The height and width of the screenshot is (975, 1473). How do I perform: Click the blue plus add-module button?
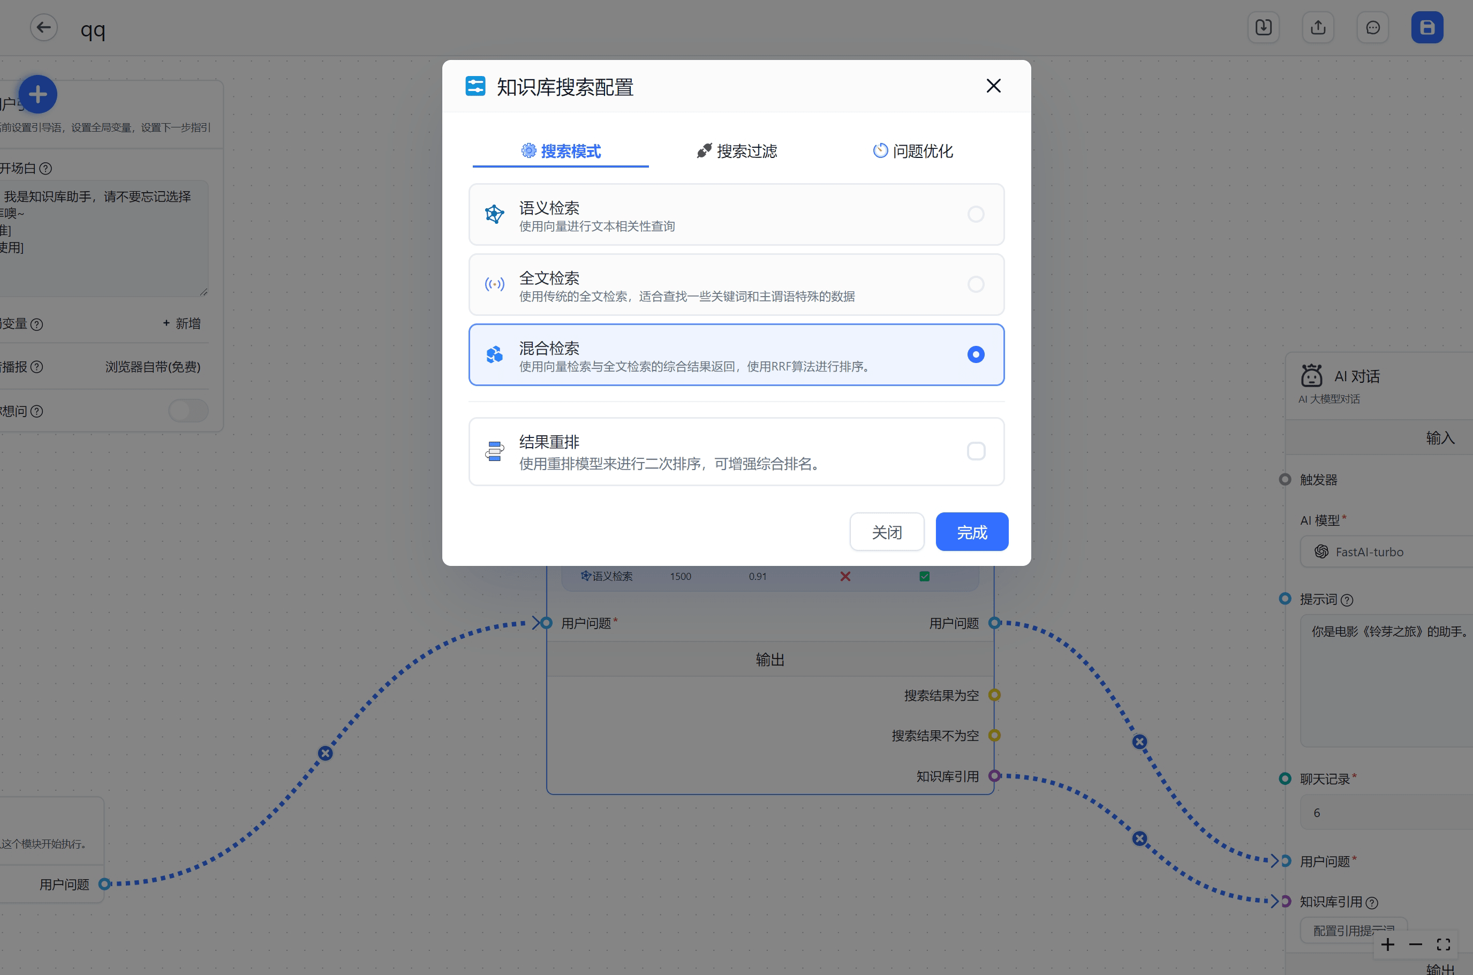pos(38,95)
